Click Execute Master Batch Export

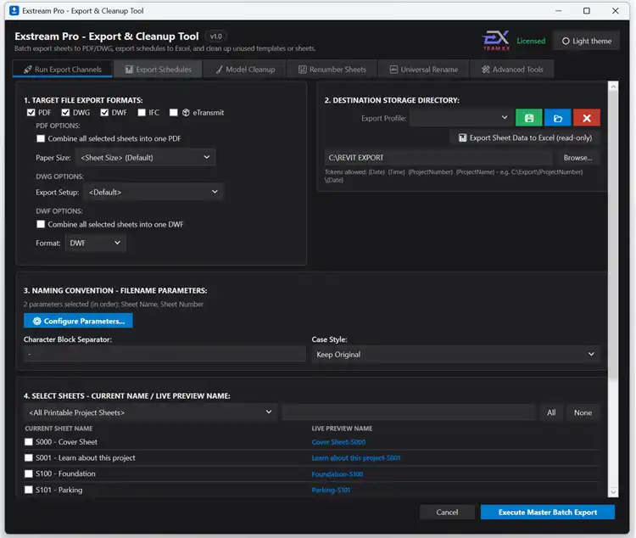tap(548, 512)
